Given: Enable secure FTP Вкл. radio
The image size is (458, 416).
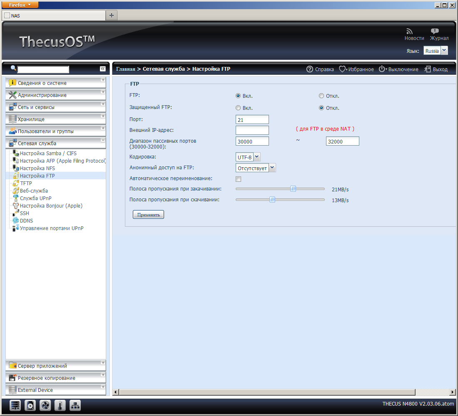Looking at the screenshot, I should [238, 108].
